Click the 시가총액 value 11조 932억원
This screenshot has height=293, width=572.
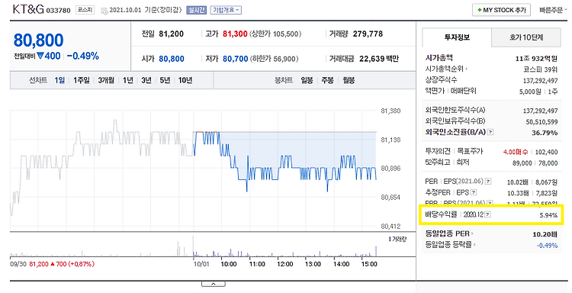tap(536, 59)
